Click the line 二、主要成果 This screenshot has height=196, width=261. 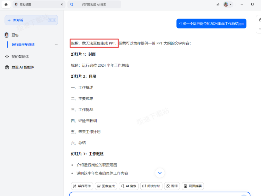pos(82,99)
